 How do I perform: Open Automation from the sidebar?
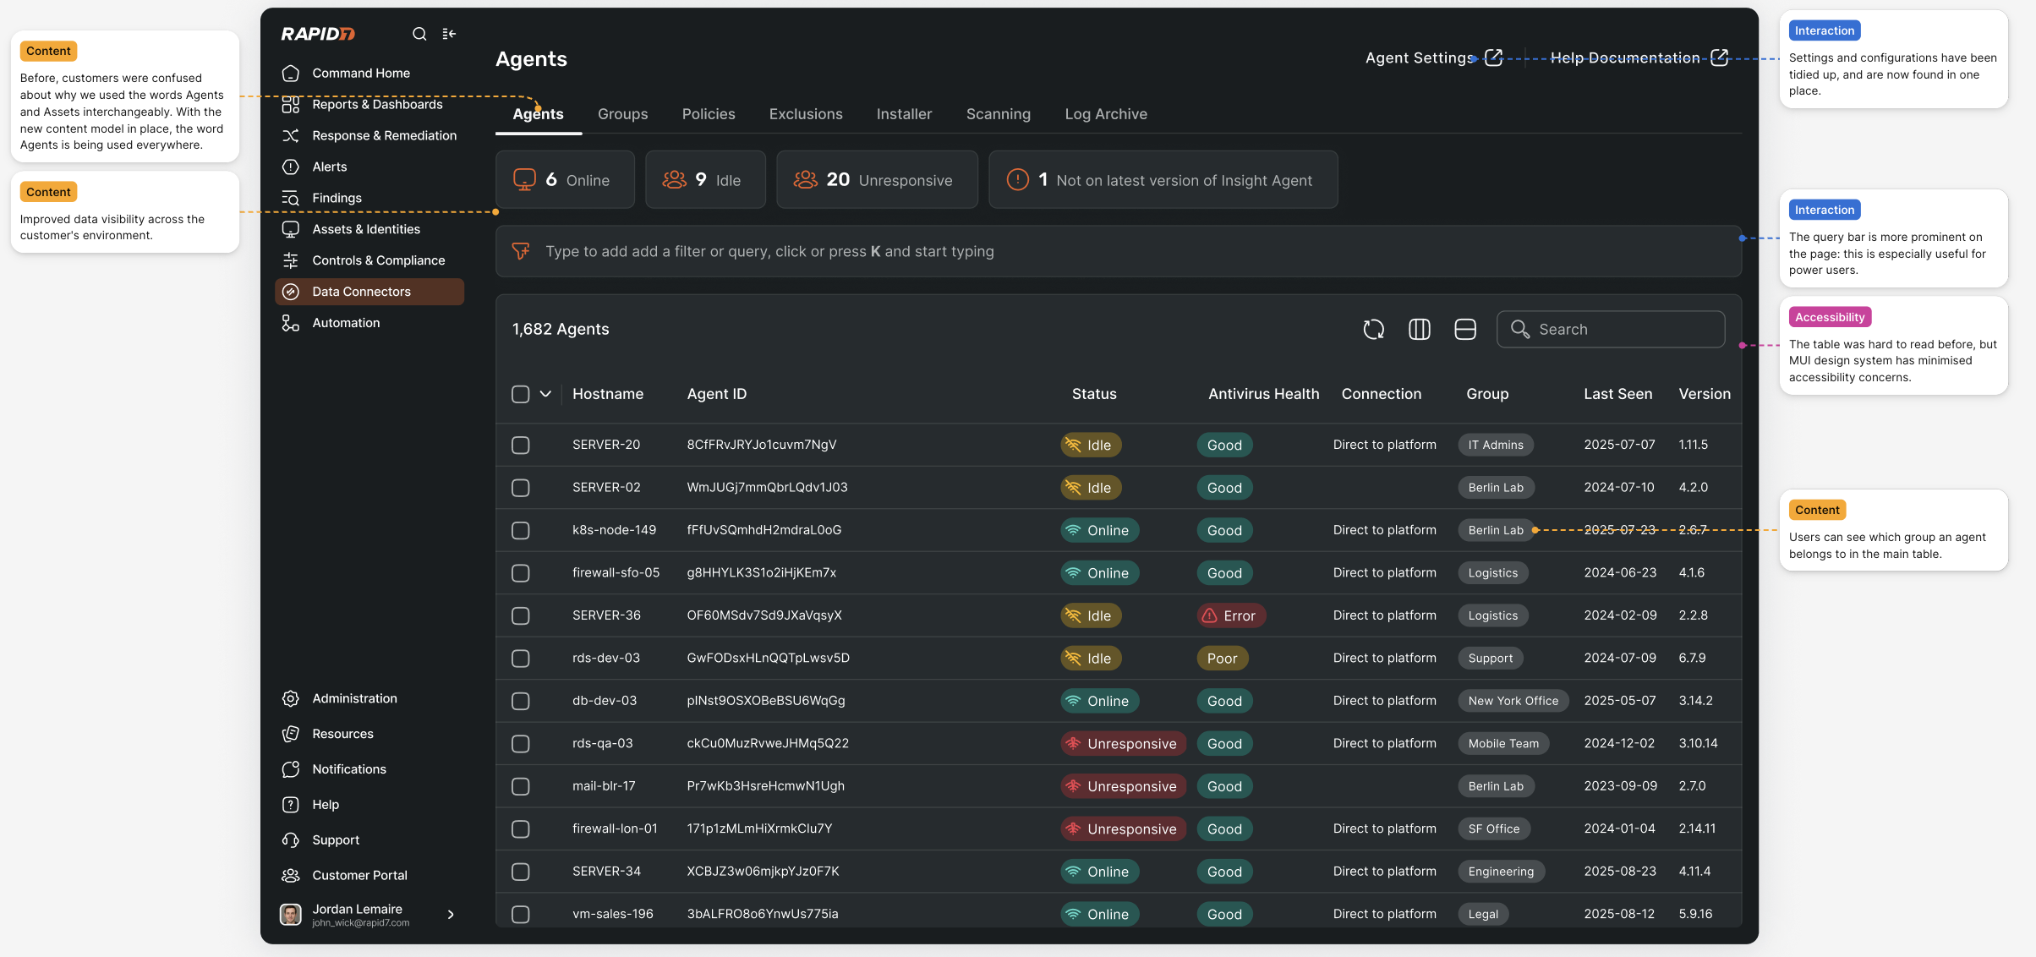tap(346, 323)
